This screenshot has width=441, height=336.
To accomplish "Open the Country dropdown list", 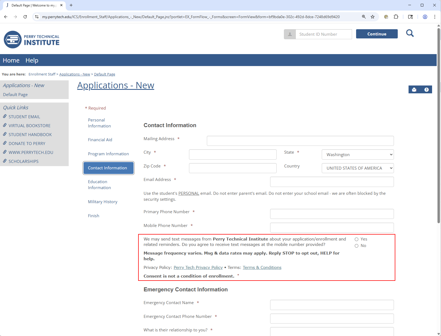I will click(357, 168).
